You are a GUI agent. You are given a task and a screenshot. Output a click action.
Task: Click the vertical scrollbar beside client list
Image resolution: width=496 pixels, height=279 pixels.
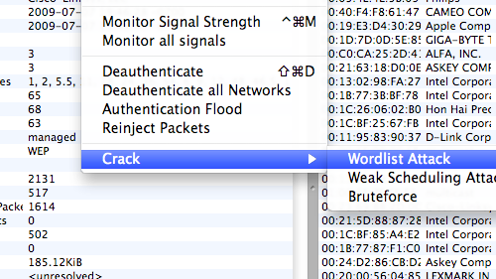(x=313, y=226)
